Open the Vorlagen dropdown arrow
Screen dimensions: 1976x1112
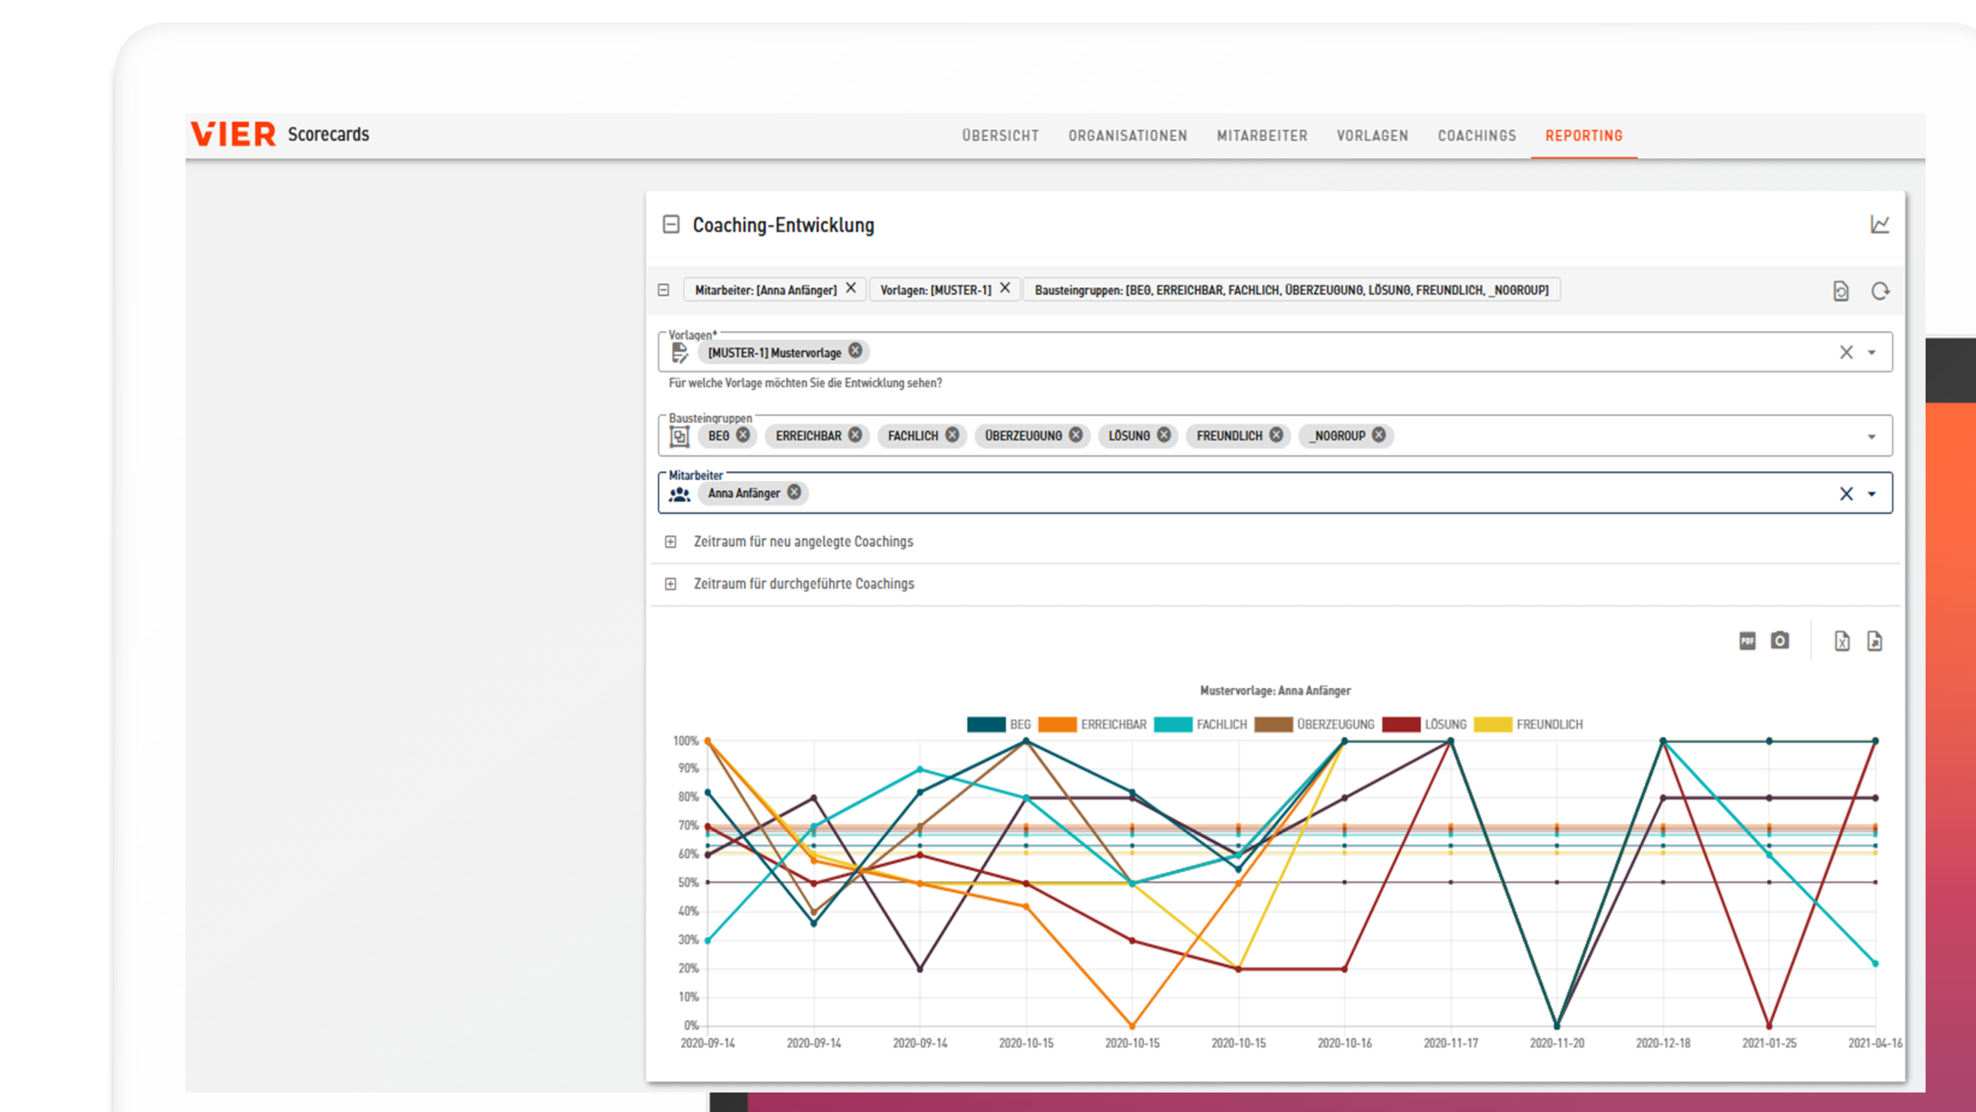(x=1872, y=353)
